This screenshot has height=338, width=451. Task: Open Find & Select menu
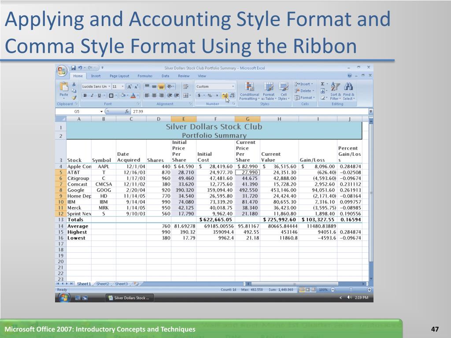349,91
